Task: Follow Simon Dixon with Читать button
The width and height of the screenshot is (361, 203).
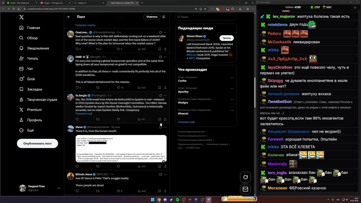Action: [226, 38]
